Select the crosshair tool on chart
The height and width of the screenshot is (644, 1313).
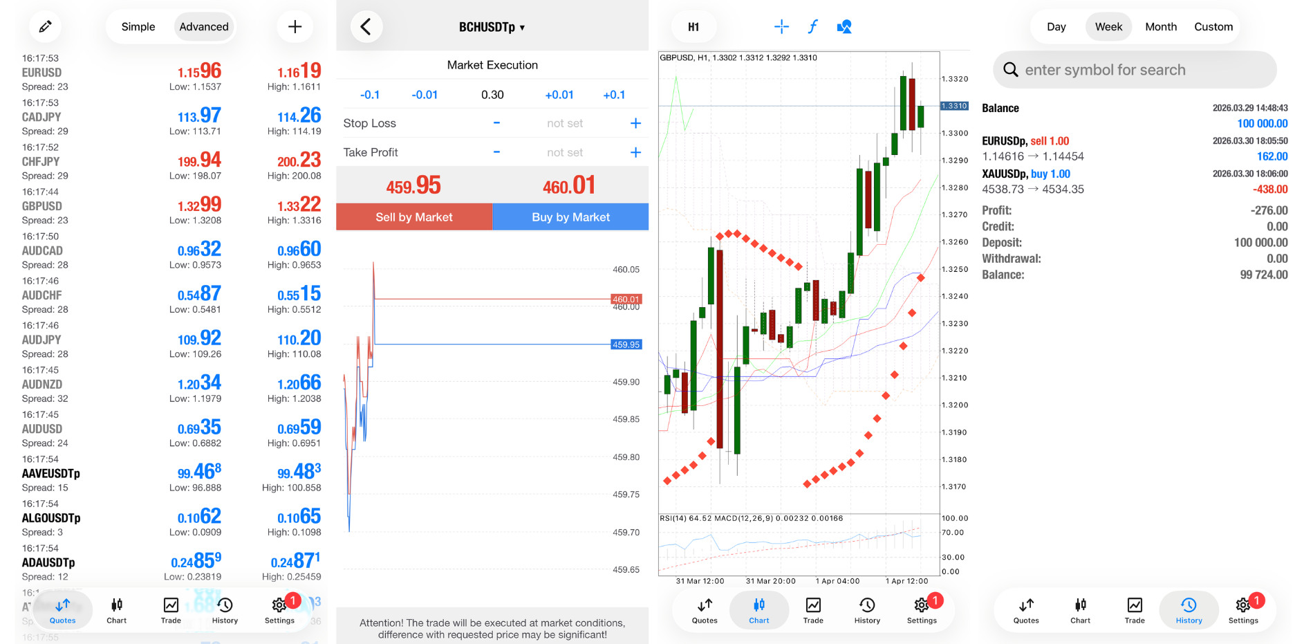781,26
